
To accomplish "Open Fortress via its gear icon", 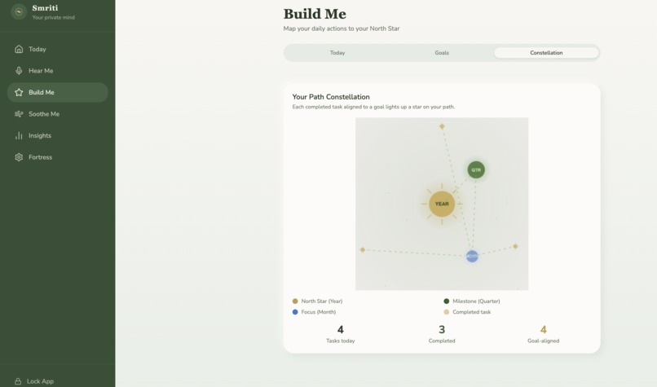I will (x=19, y=157).
